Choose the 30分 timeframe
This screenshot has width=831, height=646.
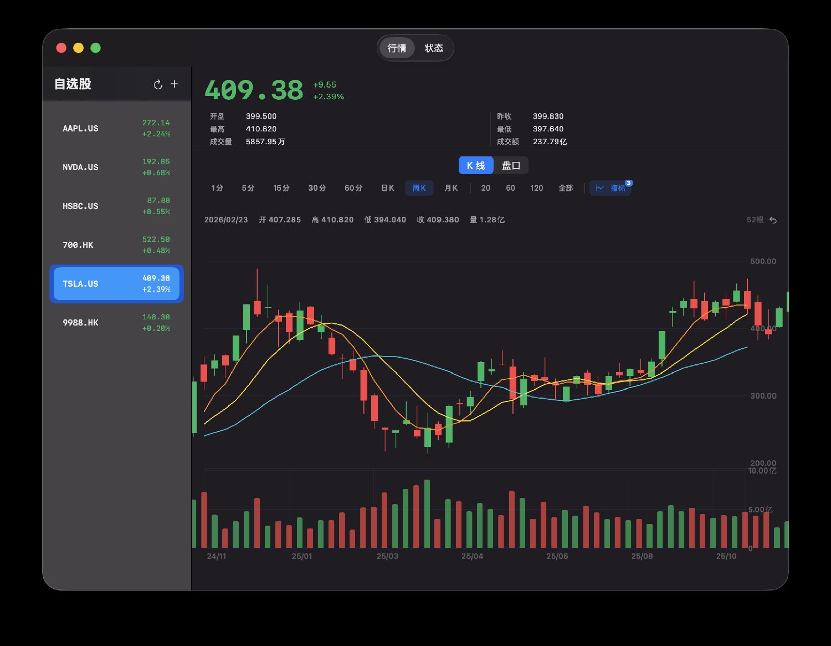[x=317, y=189]
